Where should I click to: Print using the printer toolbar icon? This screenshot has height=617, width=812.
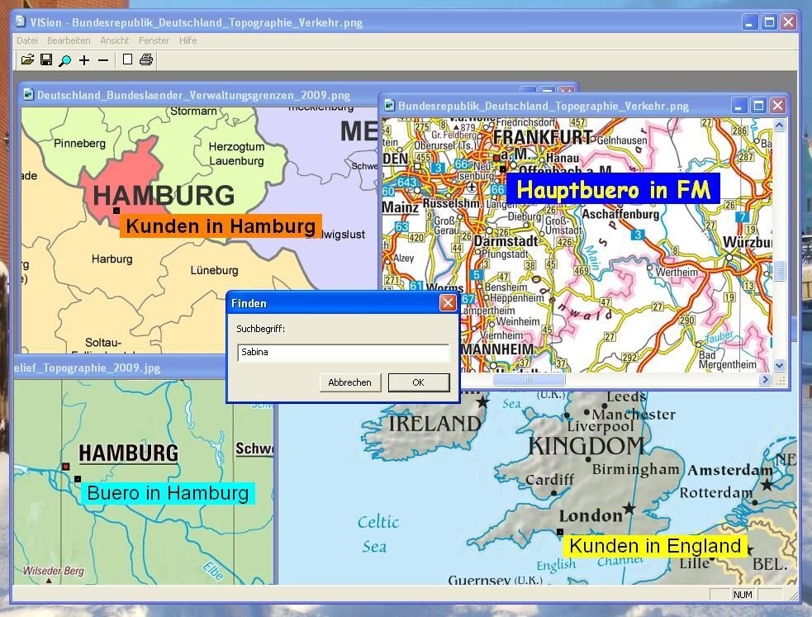pyautogui.click(x=146, y=60)
